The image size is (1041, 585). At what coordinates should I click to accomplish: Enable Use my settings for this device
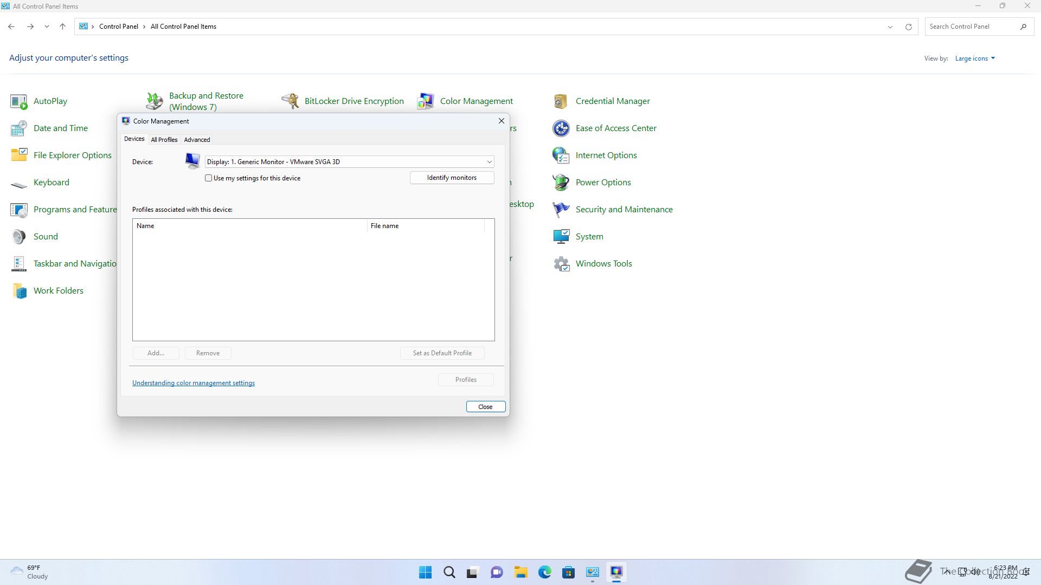[209, 178]
